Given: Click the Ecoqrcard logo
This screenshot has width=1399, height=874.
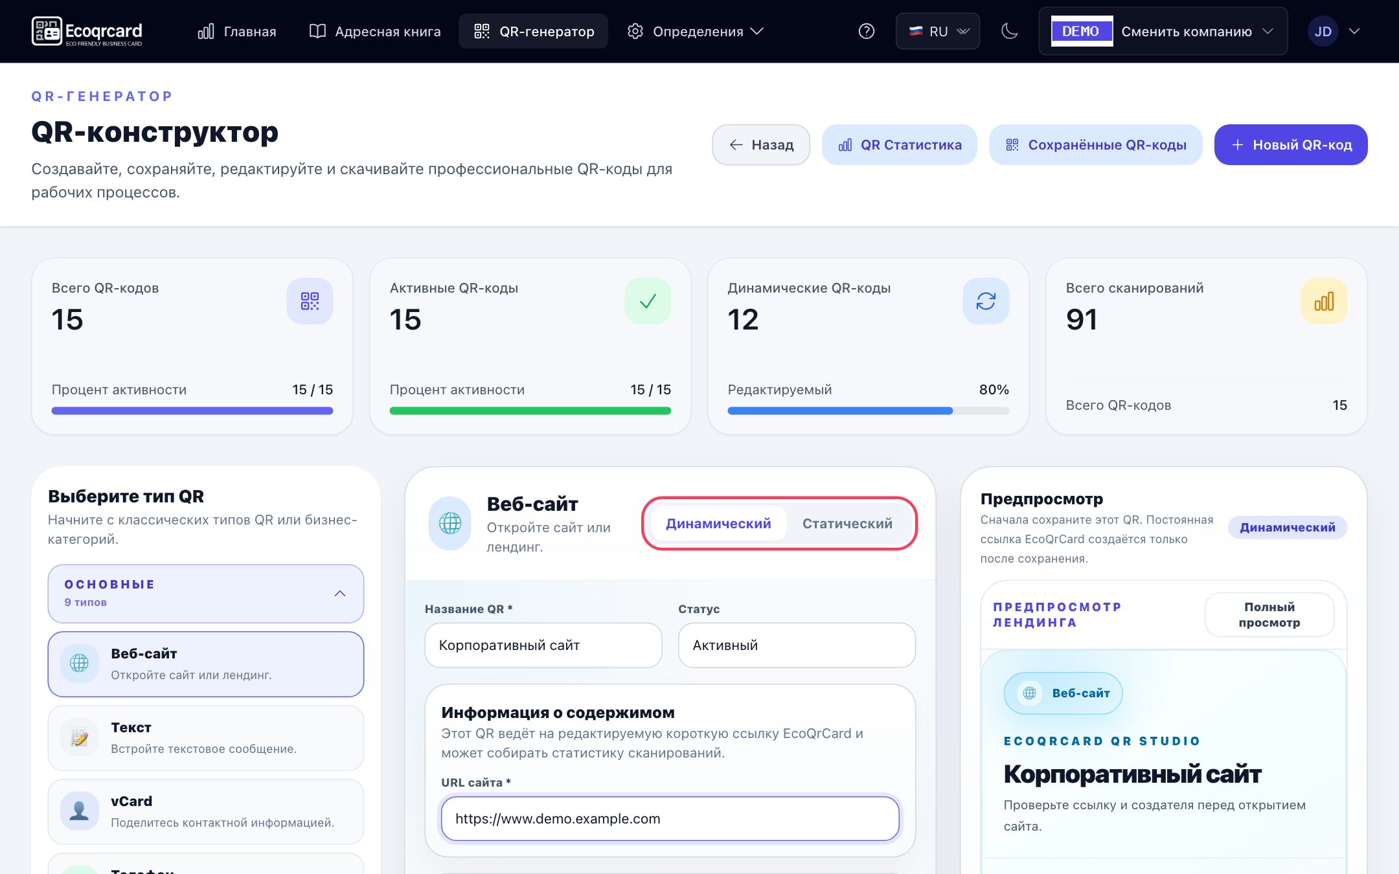Looking at the screenshot, I should (87, 31).
